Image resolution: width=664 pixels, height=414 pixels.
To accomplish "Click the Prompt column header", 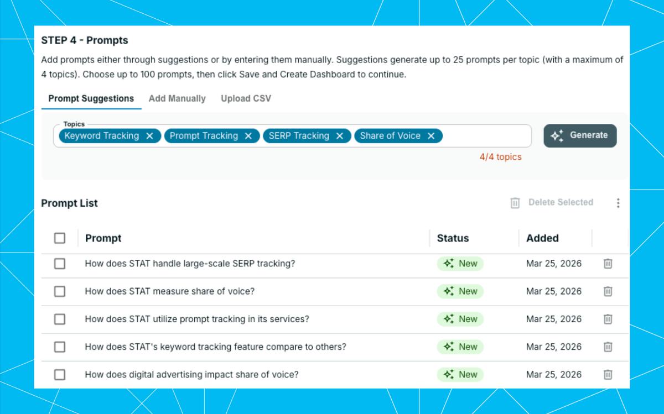I will tap(103, 238).
